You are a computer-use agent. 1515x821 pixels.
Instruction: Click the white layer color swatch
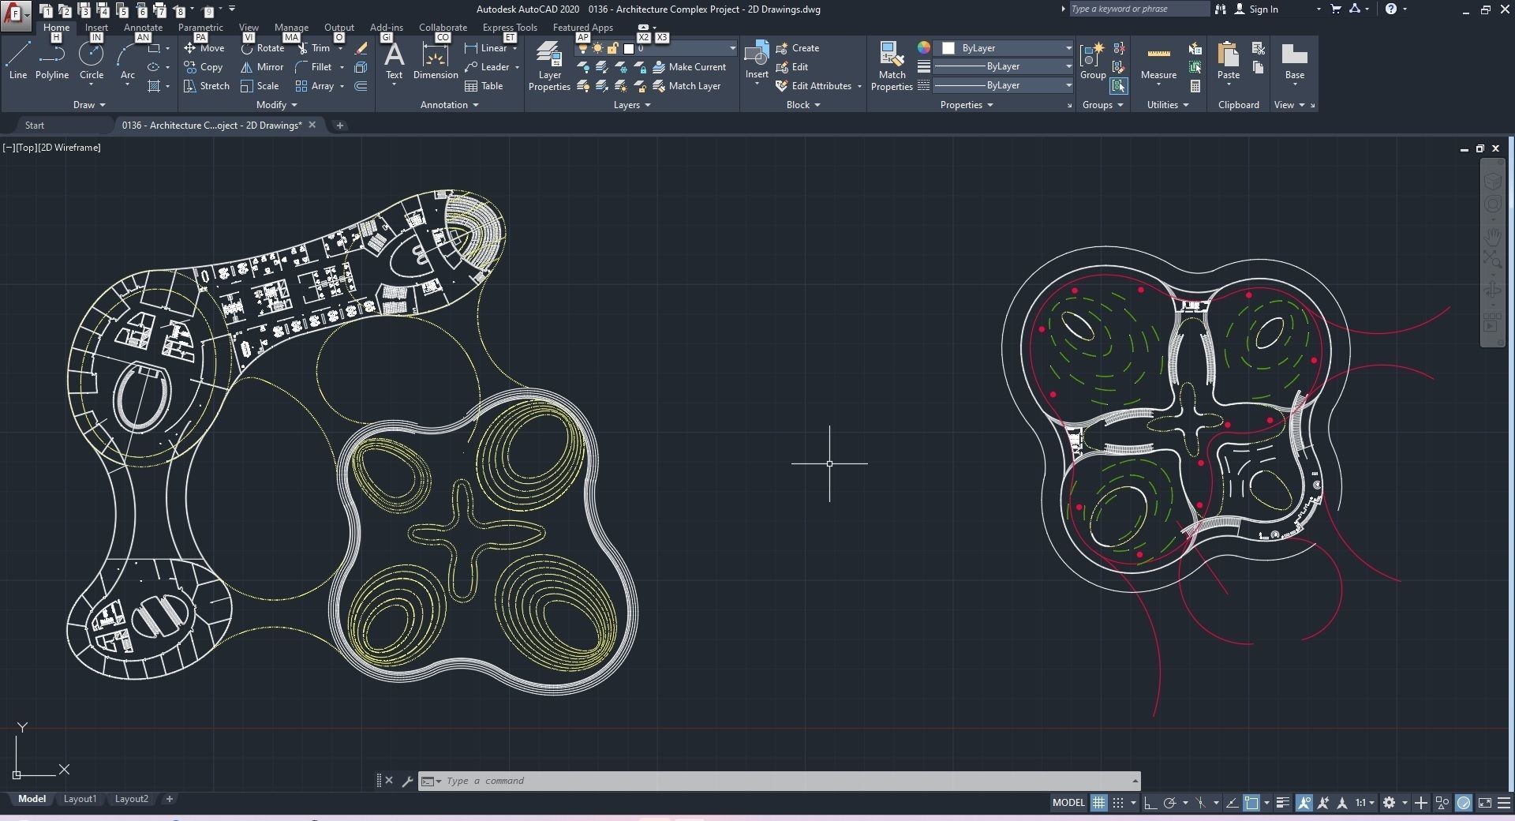click(x=629, y=48)
